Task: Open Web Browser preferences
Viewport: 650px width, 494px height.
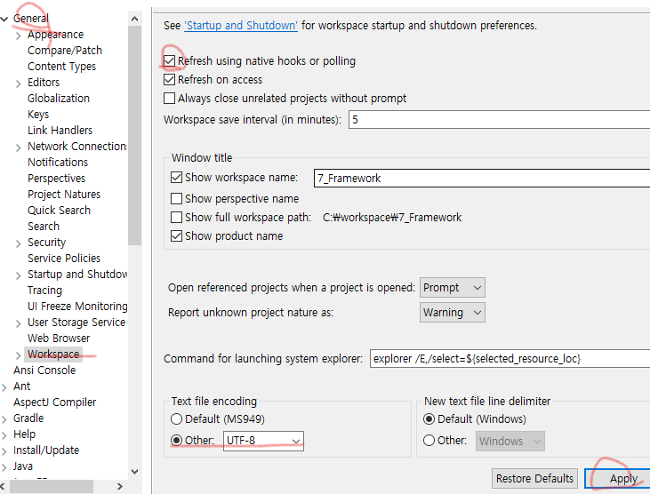Action: point(59,338)
